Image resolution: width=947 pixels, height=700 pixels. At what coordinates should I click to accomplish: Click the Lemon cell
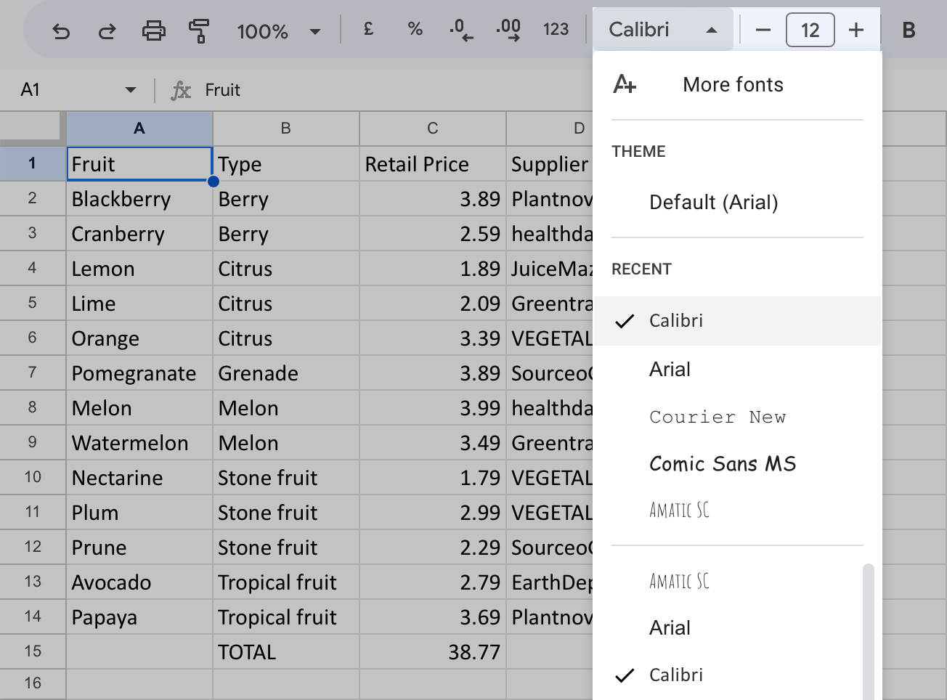click(139, 269)
